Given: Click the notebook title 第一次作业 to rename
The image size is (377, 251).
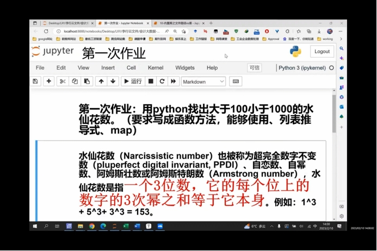Looking at the screenshot, I should point(114,53).
